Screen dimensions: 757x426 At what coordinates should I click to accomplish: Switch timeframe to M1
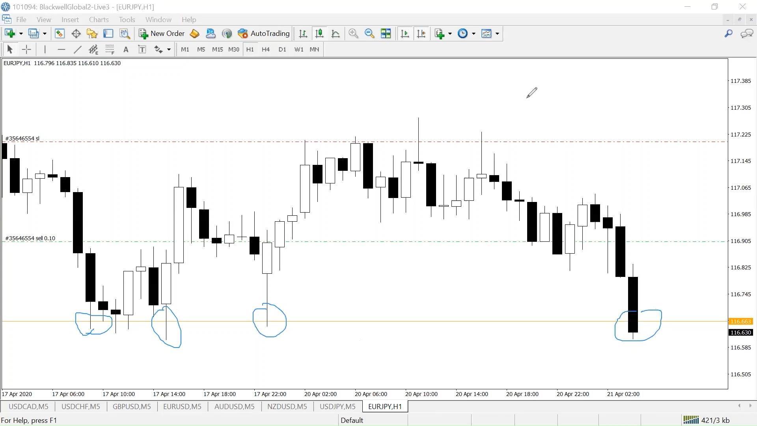185,49
